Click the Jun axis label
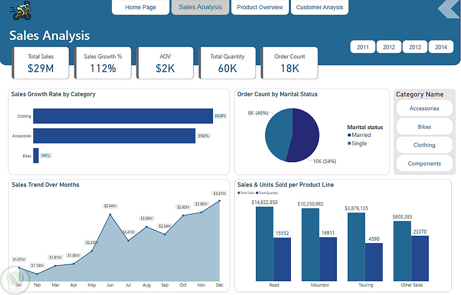Image resolution: width=461 pixels, height=295 pixels. (x=110, y=285)
